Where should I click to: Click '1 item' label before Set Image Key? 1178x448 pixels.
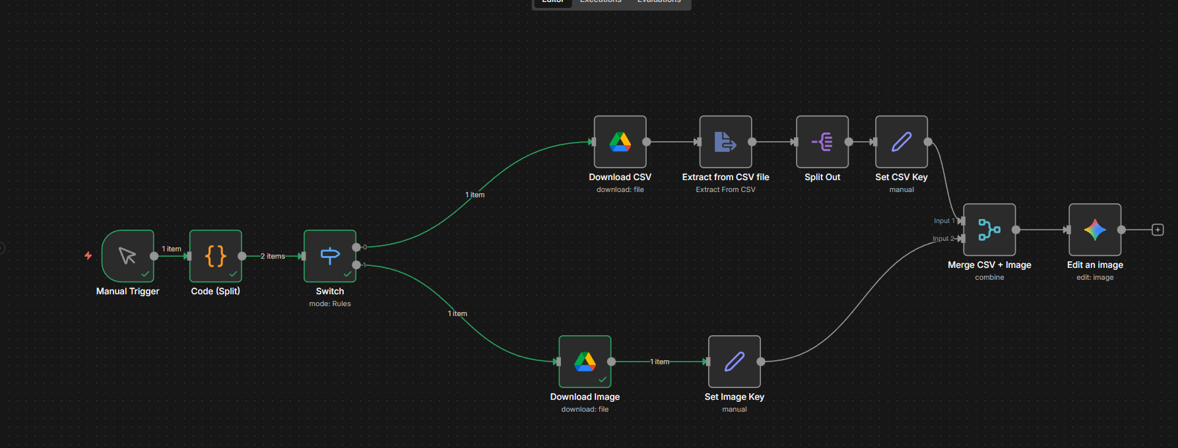660,362
